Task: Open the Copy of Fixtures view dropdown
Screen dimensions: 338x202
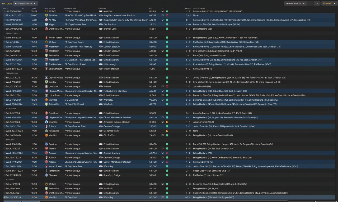Action: tap(25, 3)
